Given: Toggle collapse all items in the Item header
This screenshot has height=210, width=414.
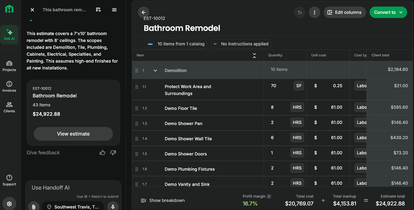Looking at the screenshot, I should click(x=254, y=55).
